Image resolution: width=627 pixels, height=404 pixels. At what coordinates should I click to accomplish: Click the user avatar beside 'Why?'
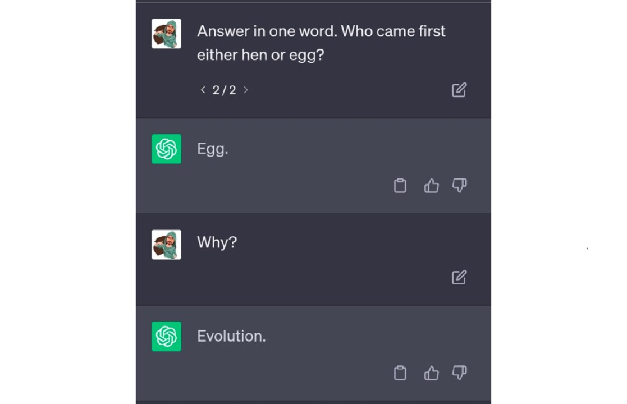pyautogui.click(x=166, y=244)
